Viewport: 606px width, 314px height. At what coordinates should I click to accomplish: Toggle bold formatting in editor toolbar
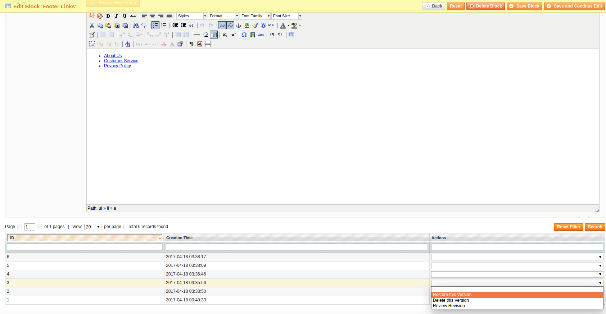[108, 16]
